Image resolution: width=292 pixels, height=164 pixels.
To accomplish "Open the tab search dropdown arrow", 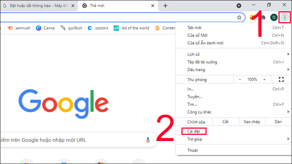I will coord(239,5).
